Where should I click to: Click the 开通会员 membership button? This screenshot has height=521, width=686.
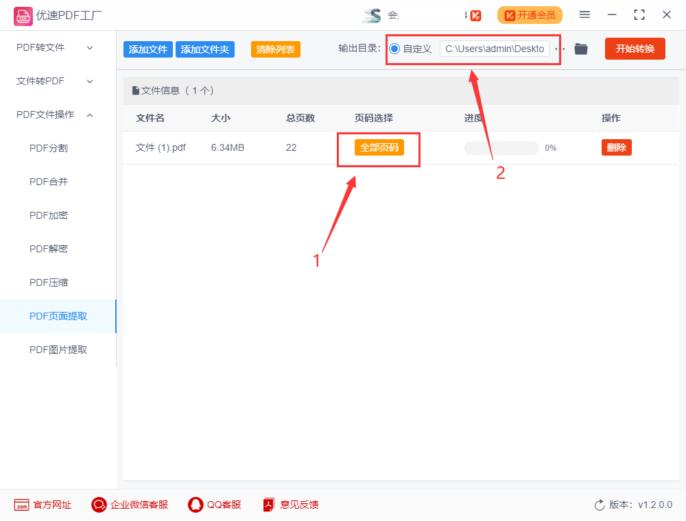coord(530,15)
